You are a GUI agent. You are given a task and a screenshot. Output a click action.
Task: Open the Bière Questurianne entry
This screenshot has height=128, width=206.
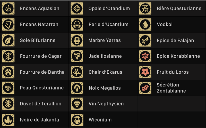(x=179, y=8)
